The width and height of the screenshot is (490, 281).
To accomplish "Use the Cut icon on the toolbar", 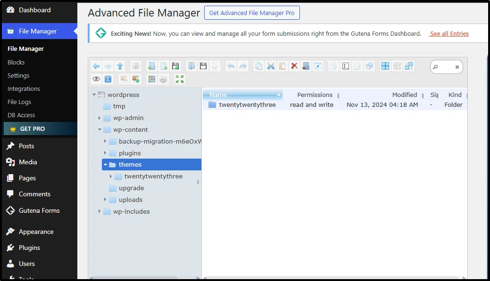I will click(271, 66).
